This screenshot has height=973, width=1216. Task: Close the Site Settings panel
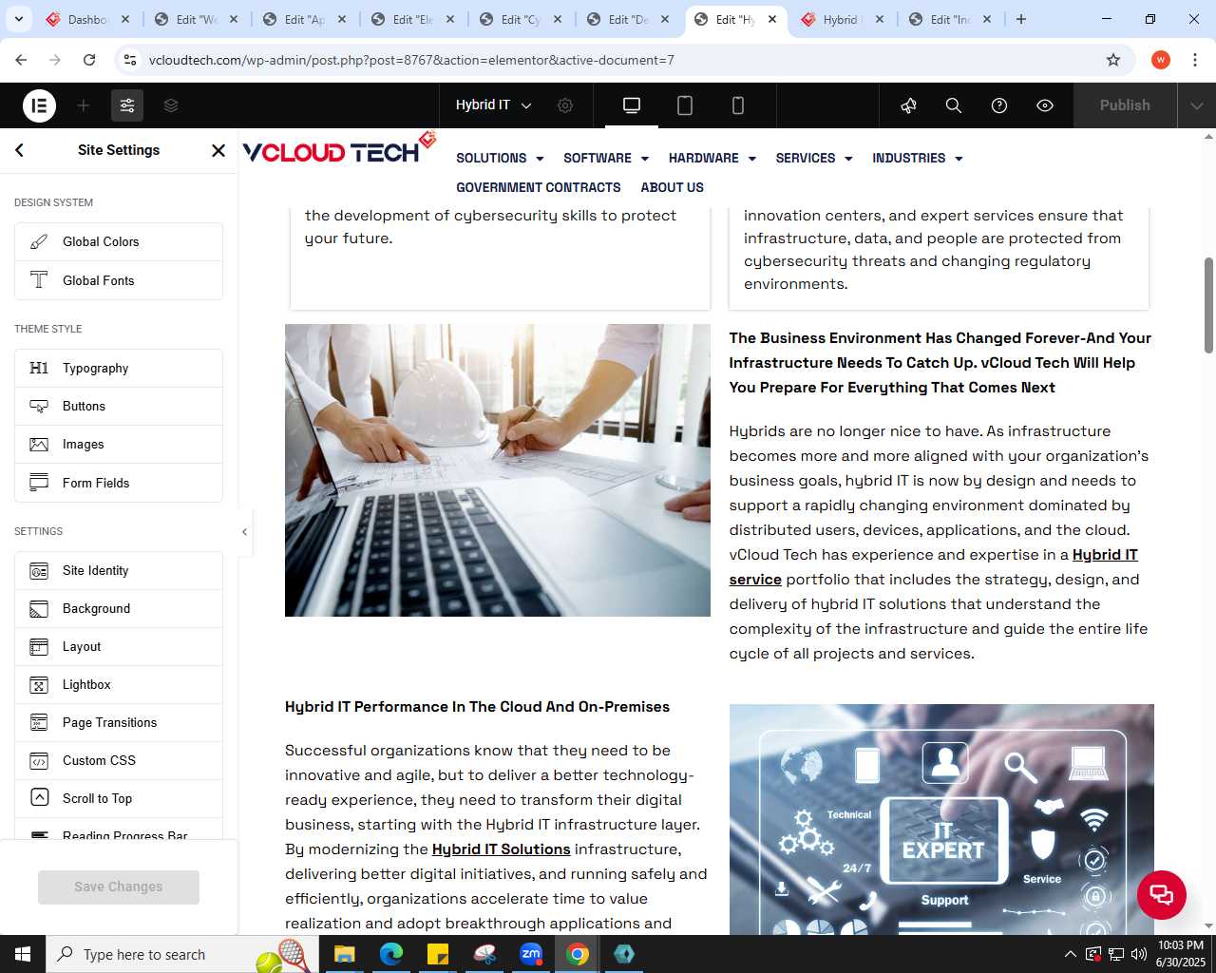coord(218,150)
